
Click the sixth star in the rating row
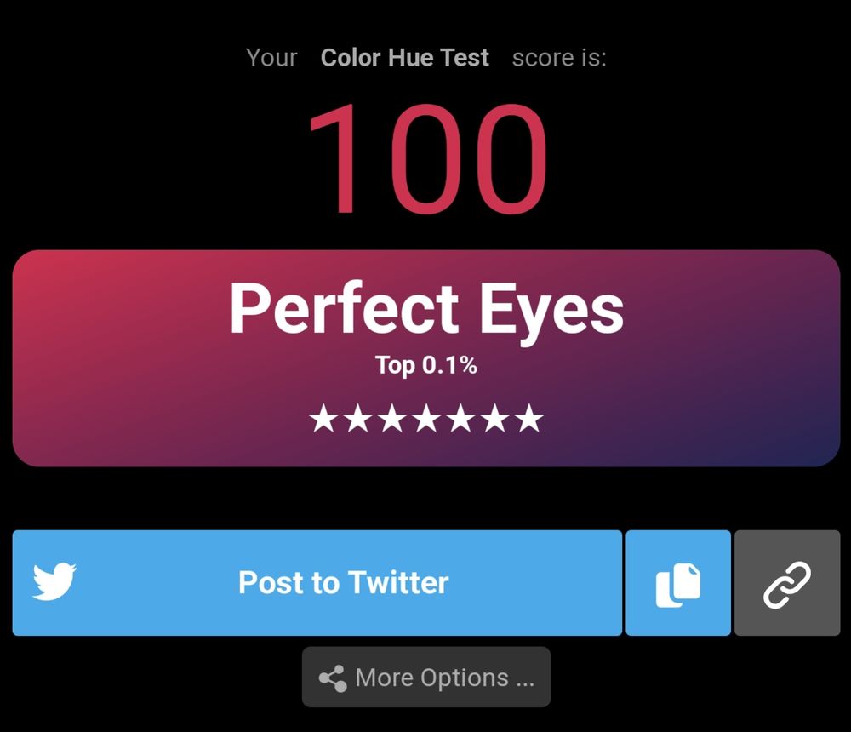click(495, 419)
